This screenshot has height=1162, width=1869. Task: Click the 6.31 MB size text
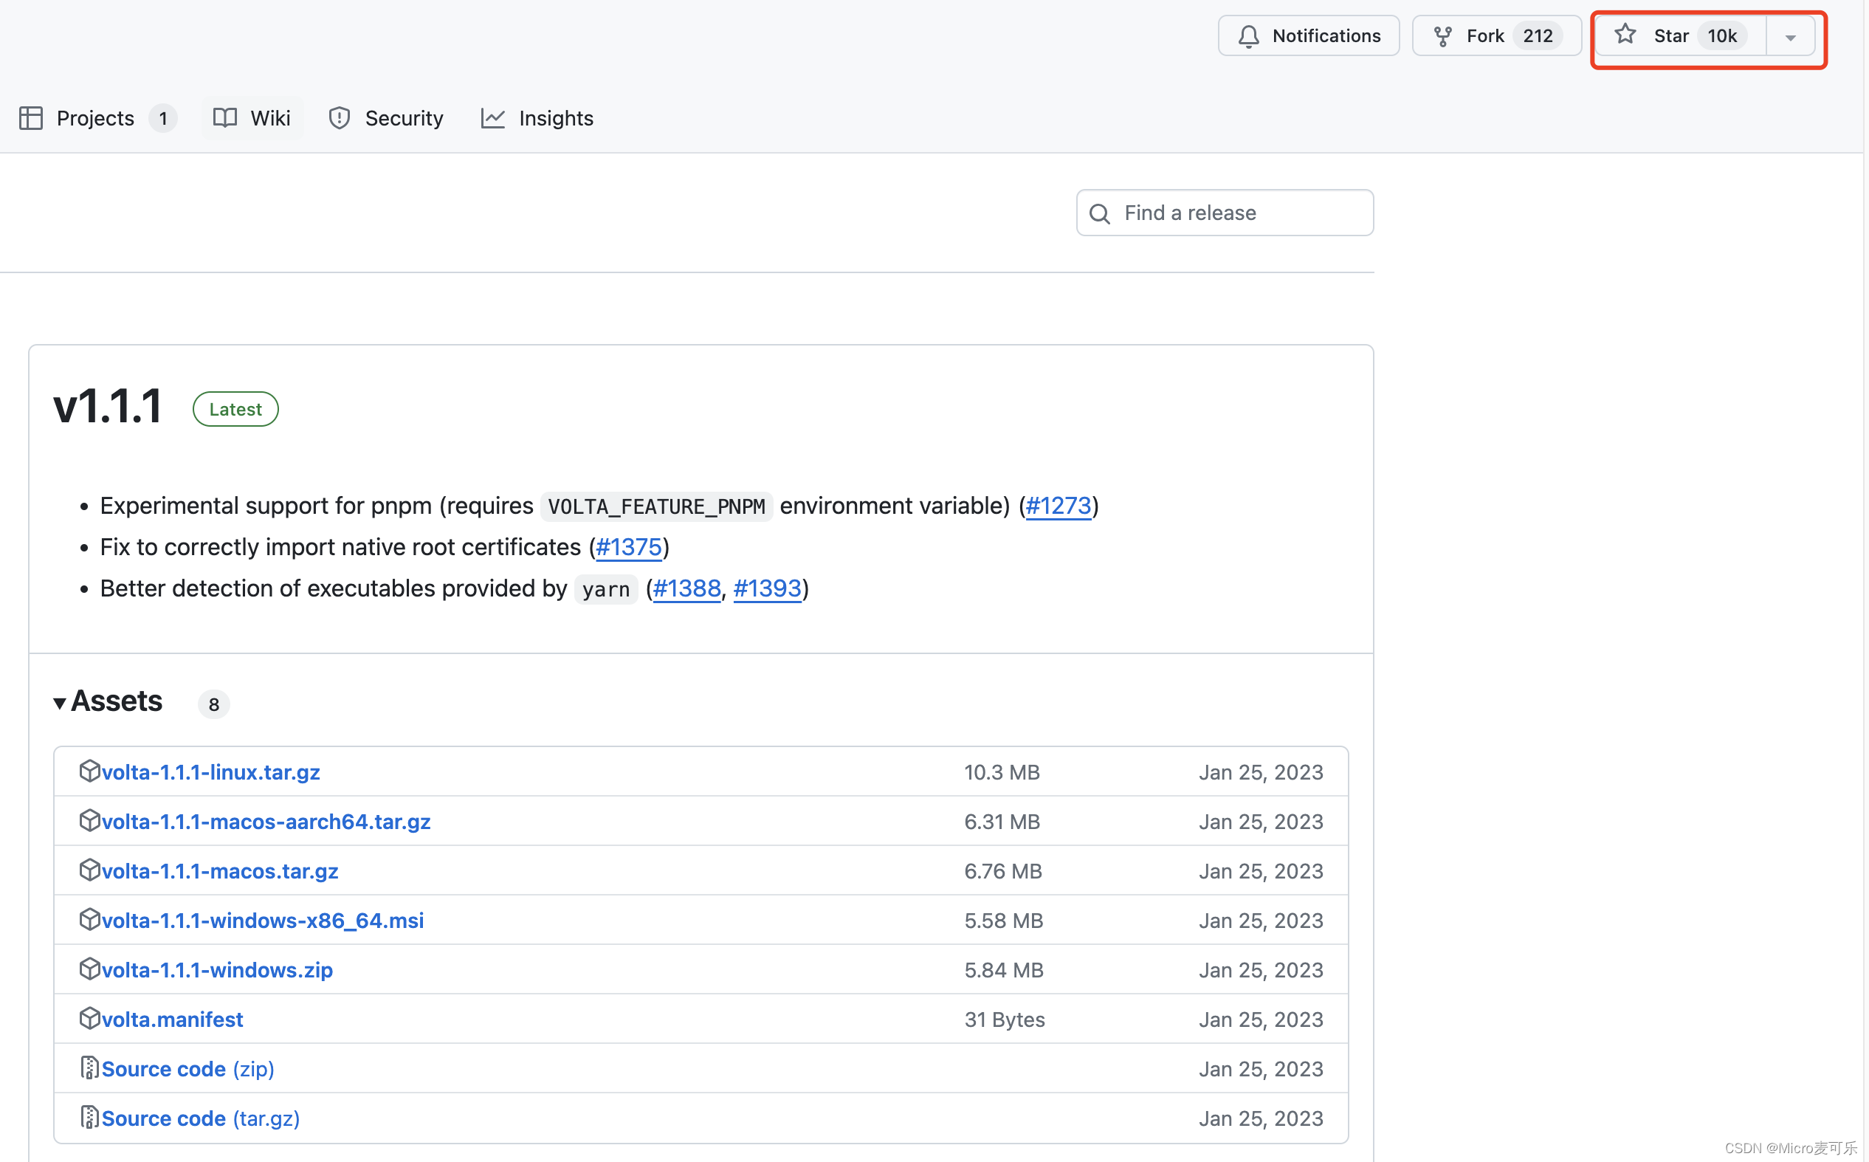click(1002, 822)
